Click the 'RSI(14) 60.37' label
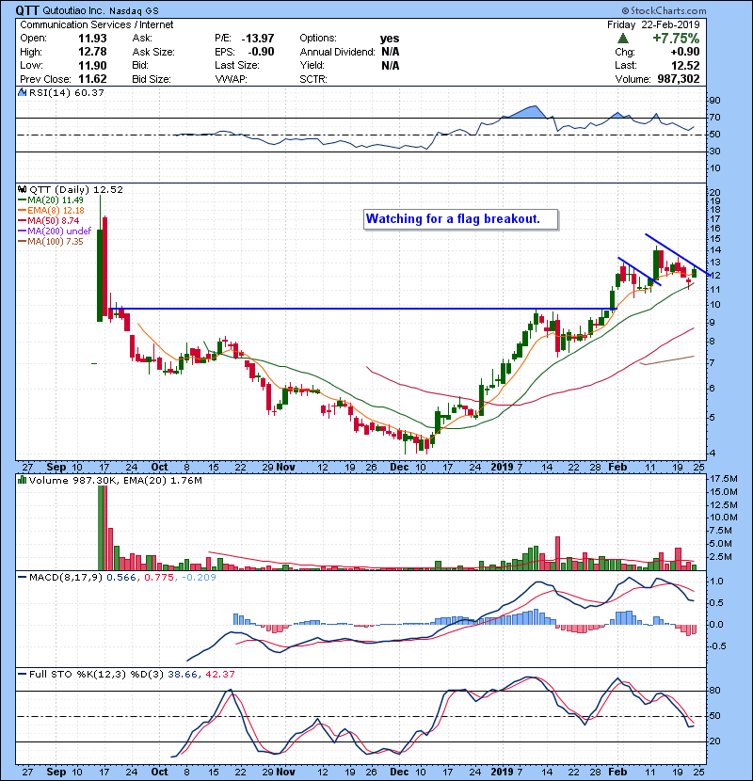The image size is (753, 781). [67, 92]
